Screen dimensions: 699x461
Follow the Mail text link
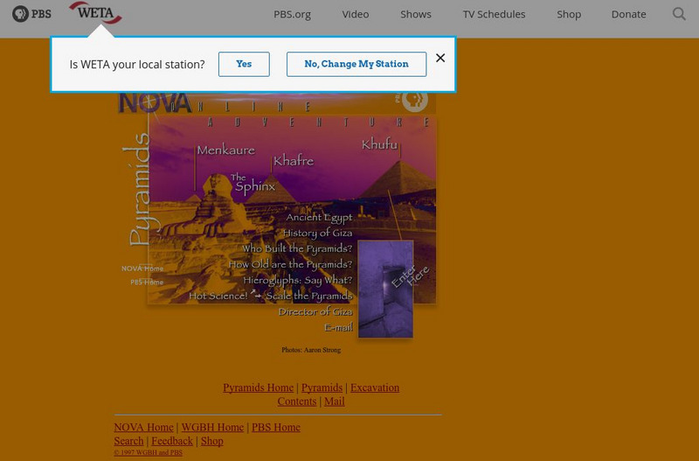click(335, 402)
